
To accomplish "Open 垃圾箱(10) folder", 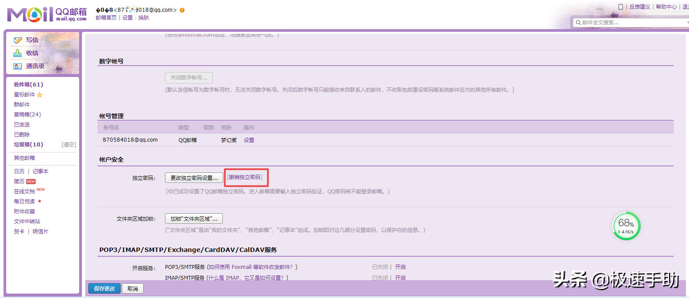I will click(29, 145).
